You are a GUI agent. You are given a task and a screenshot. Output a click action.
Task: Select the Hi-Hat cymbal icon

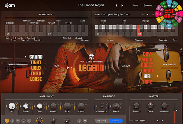[x=53, y=106]
